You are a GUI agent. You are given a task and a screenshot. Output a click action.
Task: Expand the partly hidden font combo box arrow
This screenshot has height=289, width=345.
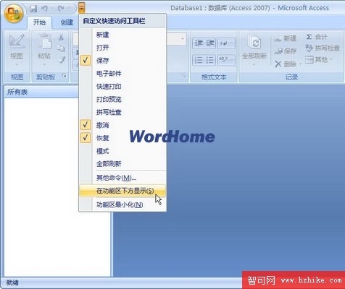coord(183,38)
